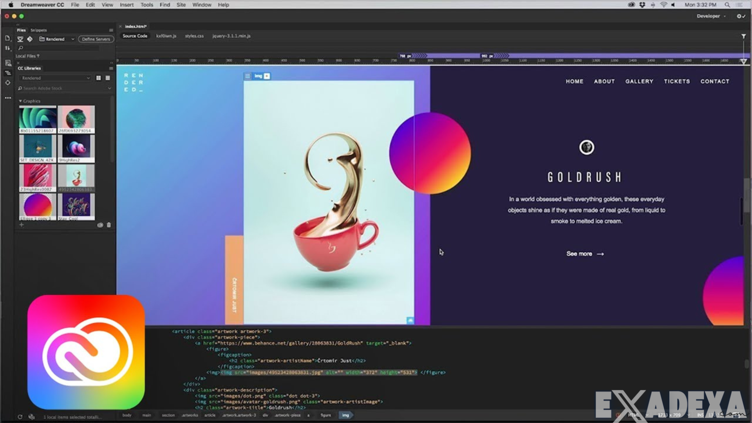Click the Git repository icon in Files panel
The height and width of the screenshot is (423, 752).
30,39
